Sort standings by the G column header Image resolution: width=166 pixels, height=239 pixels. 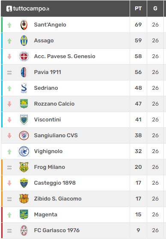tap(155, 9)
